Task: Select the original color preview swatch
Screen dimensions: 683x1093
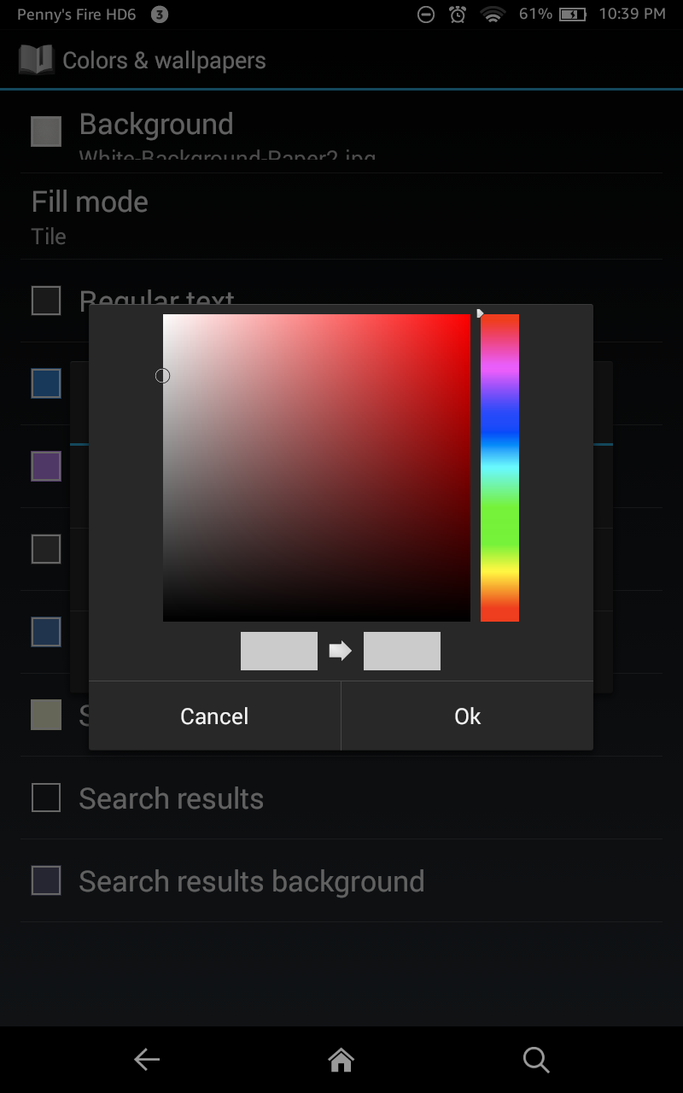Action: click(279, 651)
